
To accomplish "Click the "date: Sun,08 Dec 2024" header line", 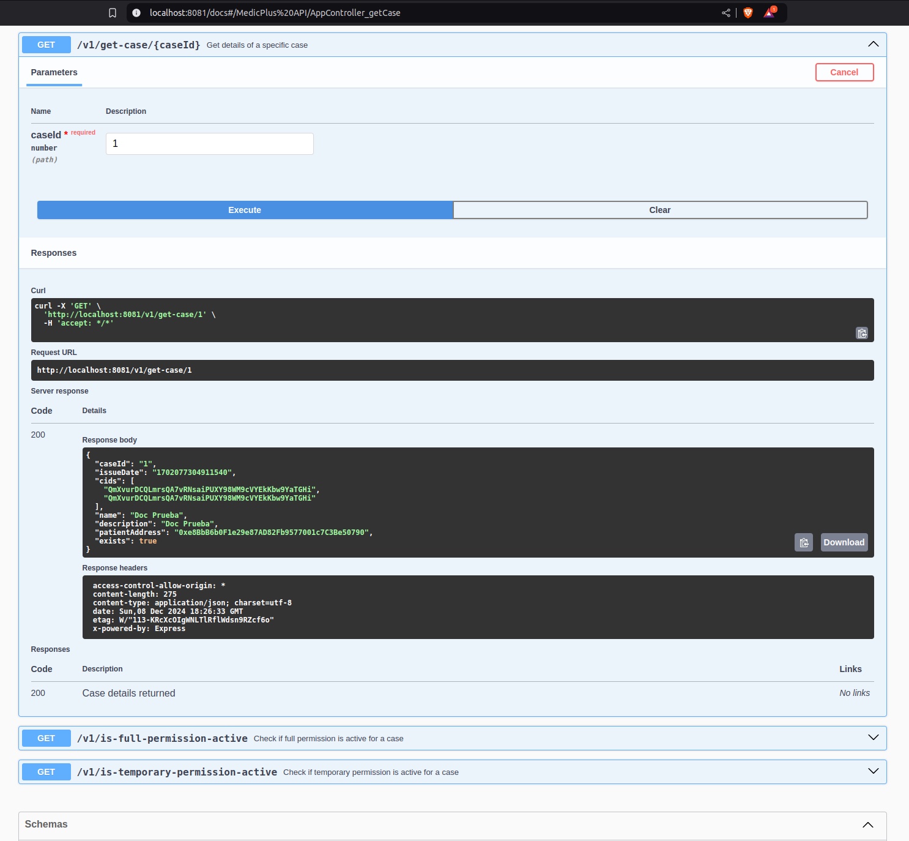I will (x=168, y=611).
